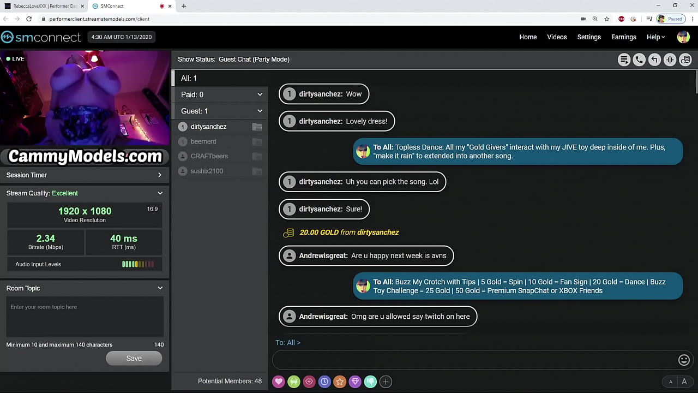698x393 pixels.
Task: Collapse the Guest: 1 user list
Action: 260,111
